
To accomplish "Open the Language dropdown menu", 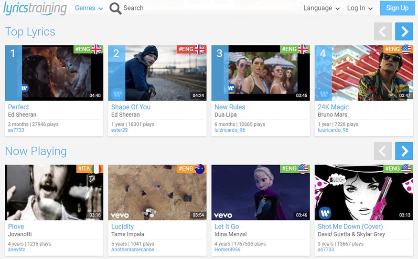I will click(321, 8).
